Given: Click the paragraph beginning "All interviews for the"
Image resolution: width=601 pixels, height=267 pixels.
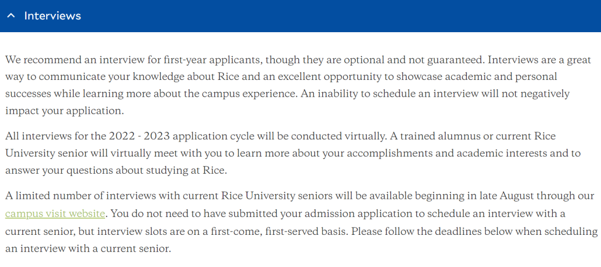Looking at the screenshot, I should 293,153.
